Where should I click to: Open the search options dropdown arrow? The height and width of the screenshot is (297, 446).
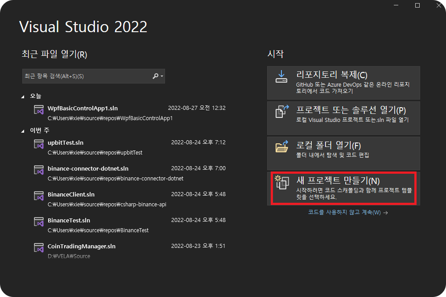click(162, 76)
